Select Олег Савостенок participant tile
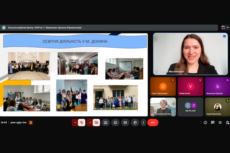This screenshot has width=230, height=153. coord(163,86)
